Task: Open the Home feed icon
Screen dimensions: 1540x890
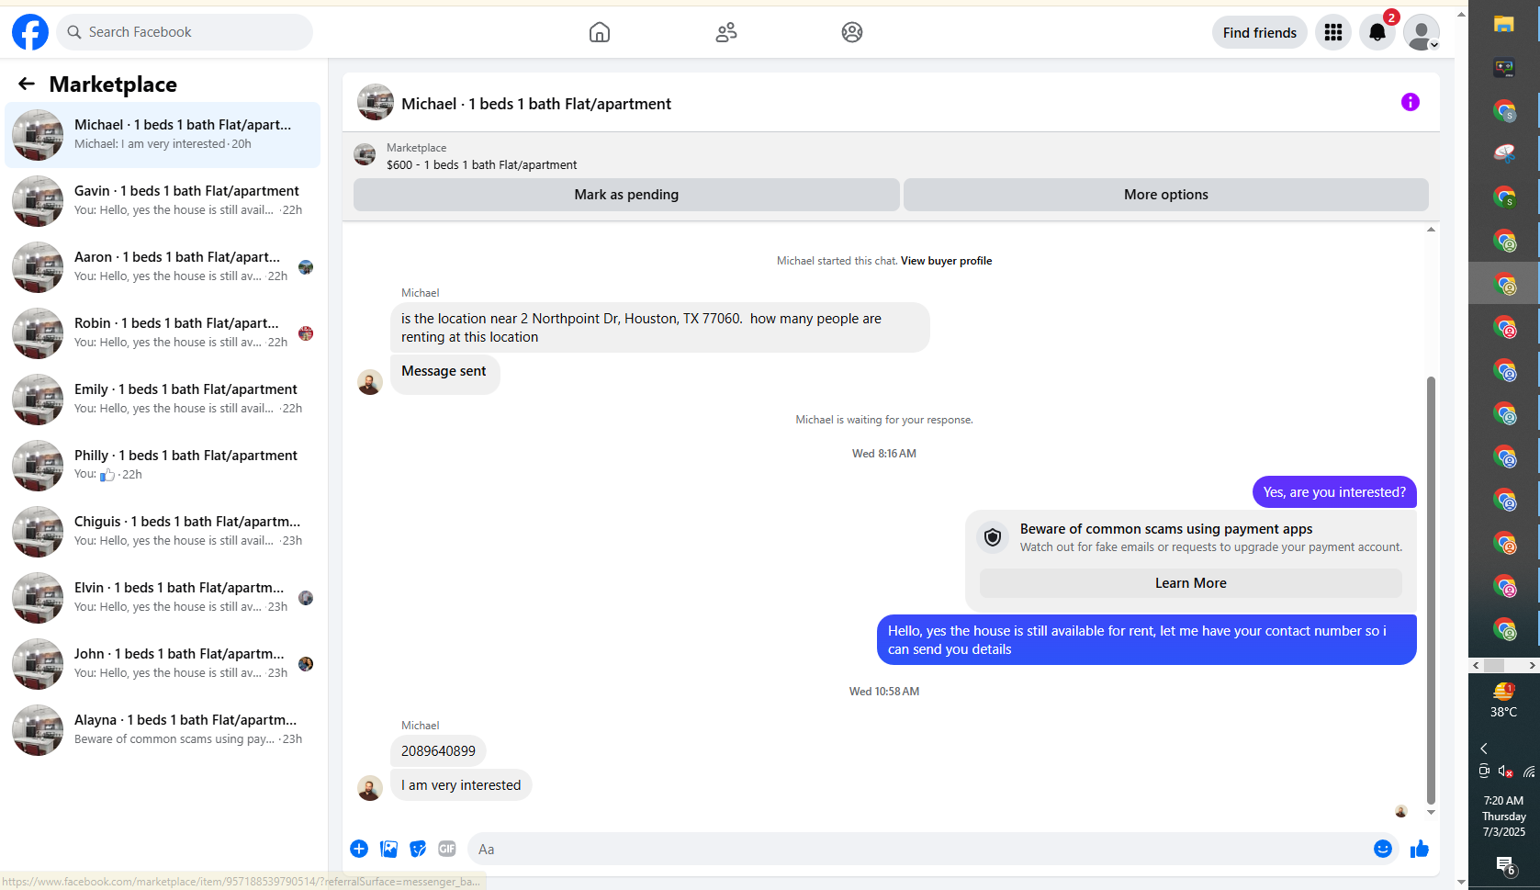Action: (x=600, y=32)
